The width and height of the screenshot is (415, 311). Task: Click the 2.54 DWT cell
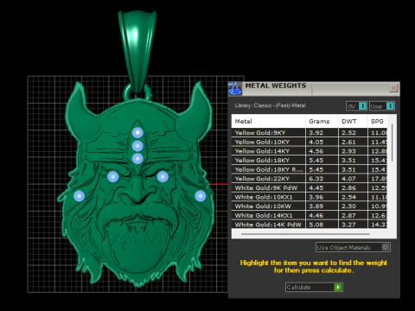click(x=353, y=197)
